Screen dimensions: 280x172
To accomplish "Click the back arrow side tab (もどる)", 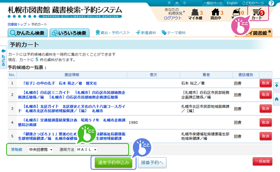I will [x=3, y=57].
